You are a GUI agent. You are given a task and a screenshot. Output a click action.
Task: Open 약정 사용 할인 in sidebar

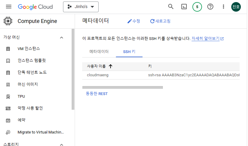[30, 108]
